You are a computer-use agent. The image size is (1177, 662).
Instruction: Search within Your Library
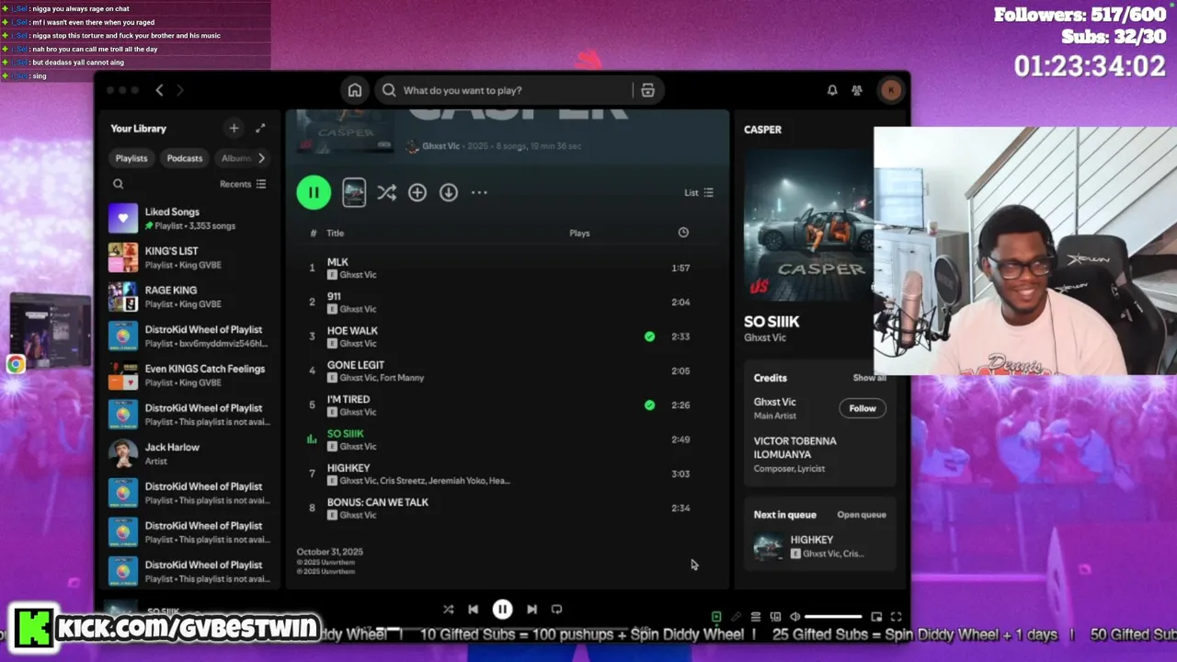[x=118, y=184]
